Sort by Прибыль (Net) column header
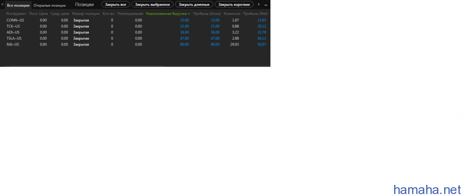Image resolution: width=466 pixels, height=195 pixels. click(255, 14)
